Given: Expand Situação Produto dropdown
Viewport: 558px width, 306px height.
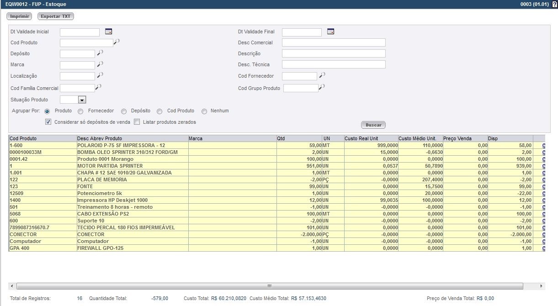Looking at the screenshot, I should point(82,100).
